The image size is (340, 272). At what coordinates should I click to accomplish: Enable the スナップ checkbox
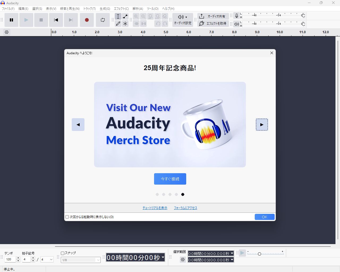(x=63, y=253)
